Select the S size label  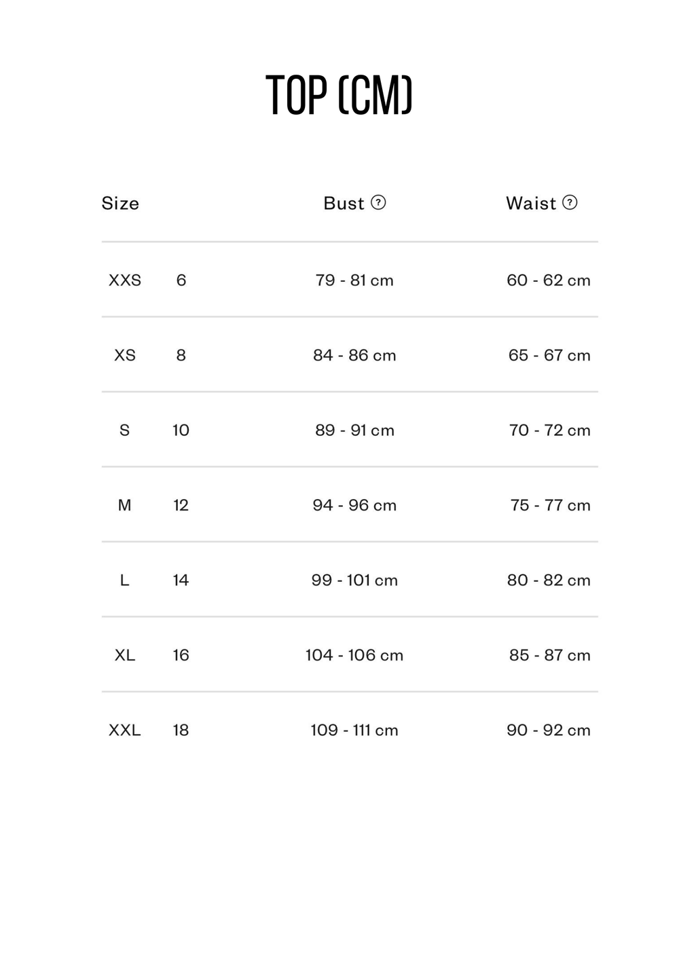tap(124, 430)
